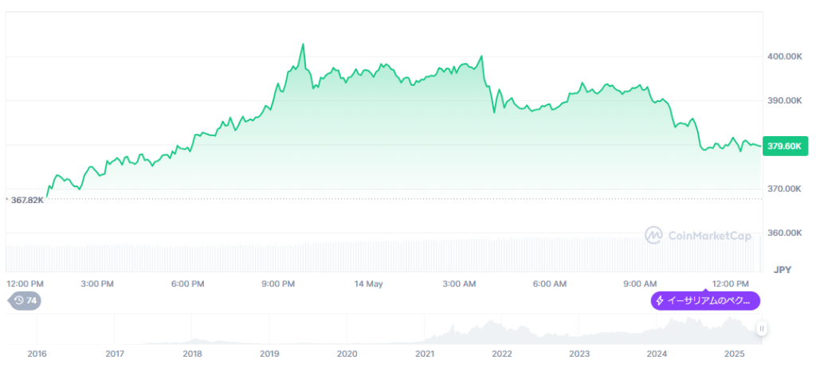The height and width of the screenshot is (375, 816).
Task: Click the 360.00K price axis label
Action: point(783,233)
